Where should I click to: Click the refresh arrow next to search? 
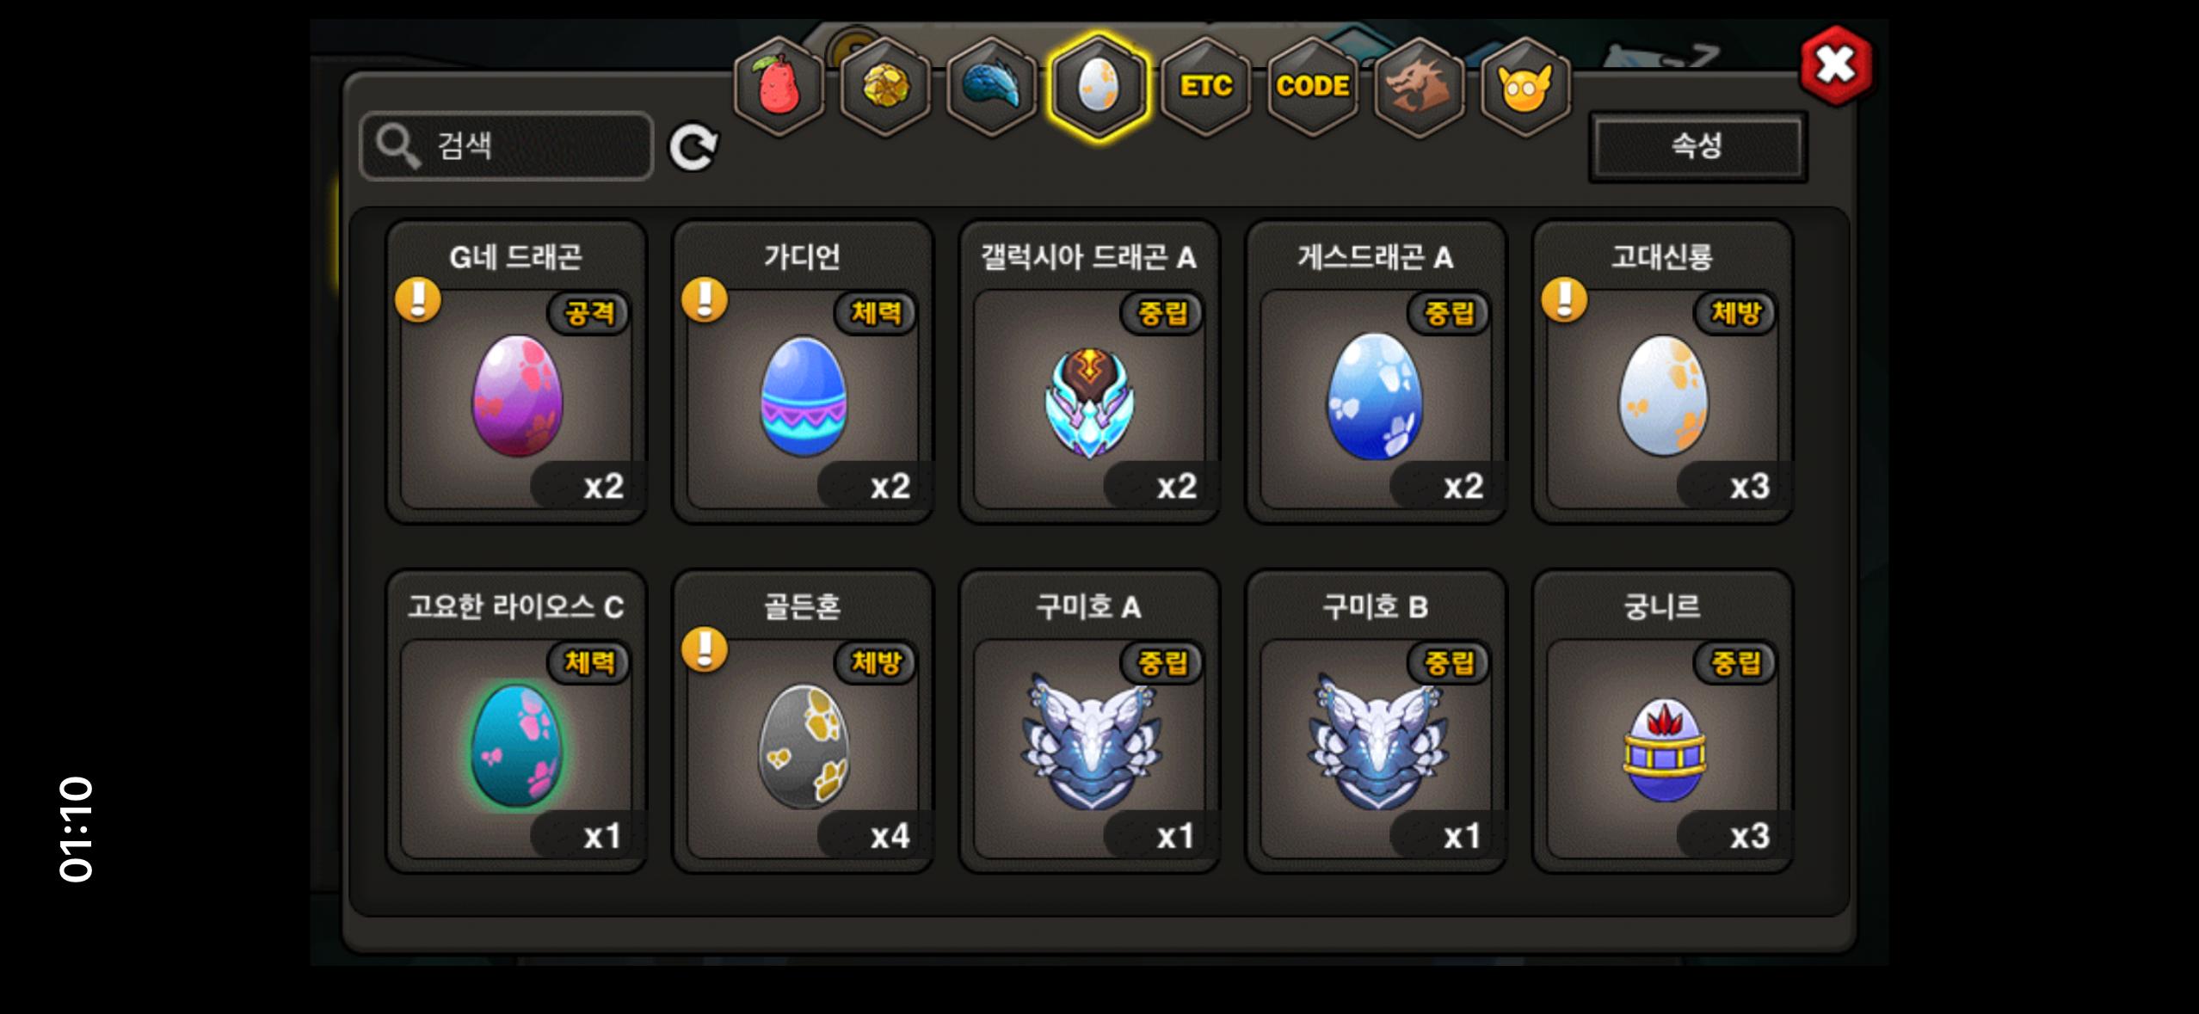coord(693,147)
